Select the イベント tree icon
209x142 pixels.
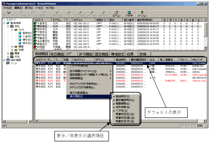pos(8,63)
